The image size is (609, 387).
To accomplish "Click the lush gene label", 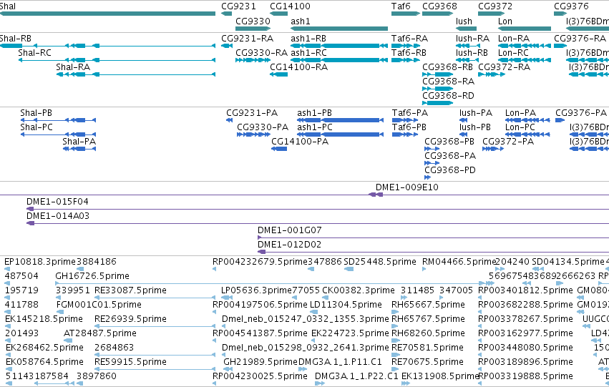I will (464, 21).
